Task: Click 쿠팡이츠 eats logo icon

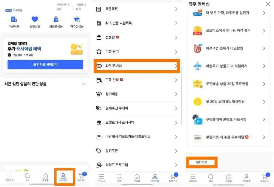Action: tap(197, 137)
